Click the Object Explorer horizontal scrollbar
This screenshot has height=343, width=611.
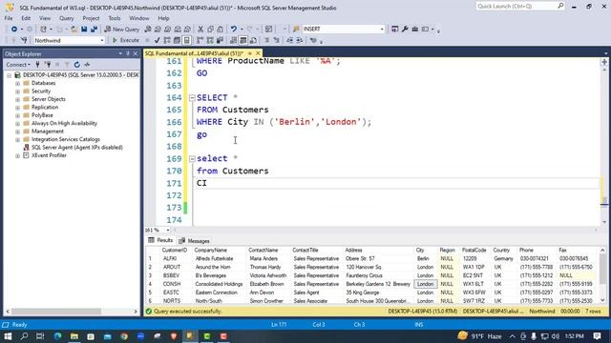[x=72, y=312]
